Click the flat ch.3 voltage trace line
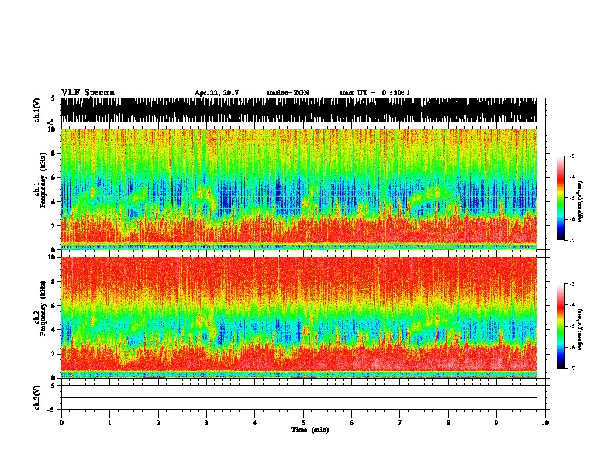 299,397
